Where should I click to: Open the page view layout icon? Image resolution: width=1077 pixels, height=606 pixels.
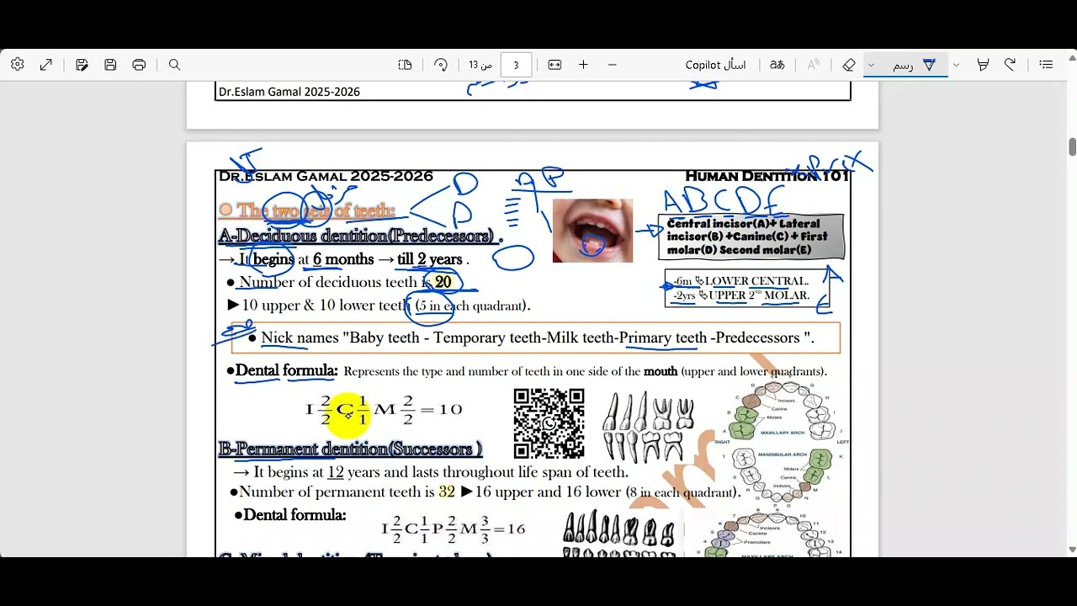coord(405,65)
